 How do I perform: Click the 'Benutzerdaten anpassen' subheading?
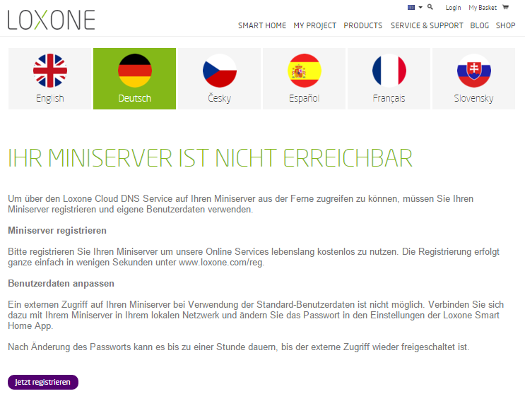(x=61, y=283)
